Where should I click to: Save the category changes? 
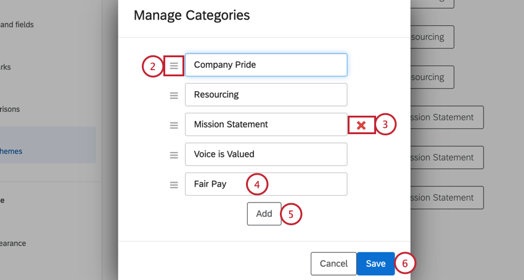pos(375,263)
